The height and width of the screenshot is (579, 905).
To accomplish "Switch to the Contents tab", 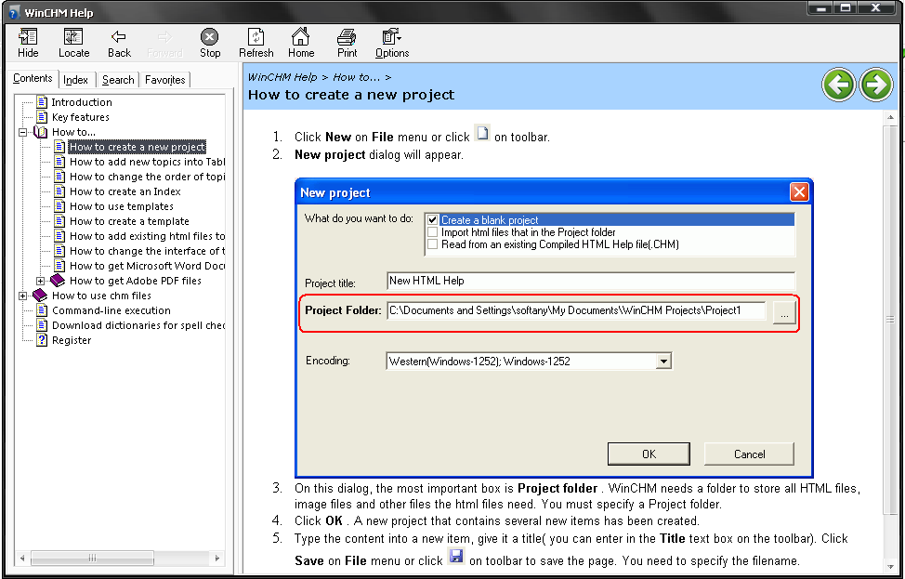I will (33, 78).
